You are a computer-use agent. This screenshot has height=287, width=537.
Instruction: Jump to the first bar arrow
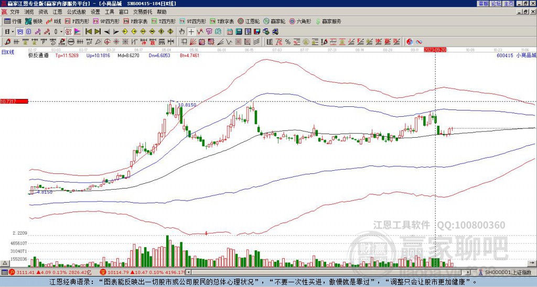[x=88, y=32]
